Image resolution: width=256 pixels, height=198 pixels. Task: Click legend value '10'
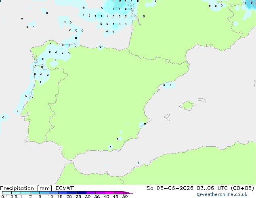(x=50, y=196)
